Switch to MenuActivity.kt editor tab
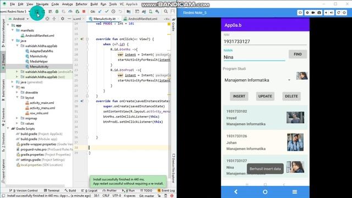The height and width of the screenshot is (198, 352). coord(105,19)
